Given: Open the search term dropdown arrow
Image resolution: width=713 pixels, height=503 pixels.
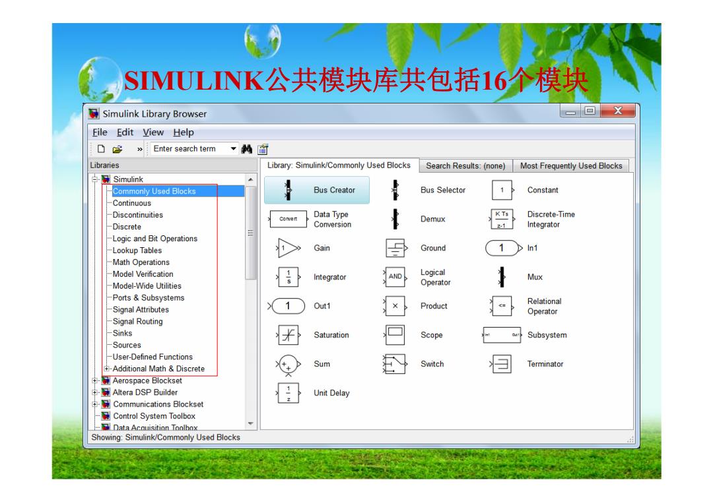Looking at the screenshot, I should pos(233,149).
